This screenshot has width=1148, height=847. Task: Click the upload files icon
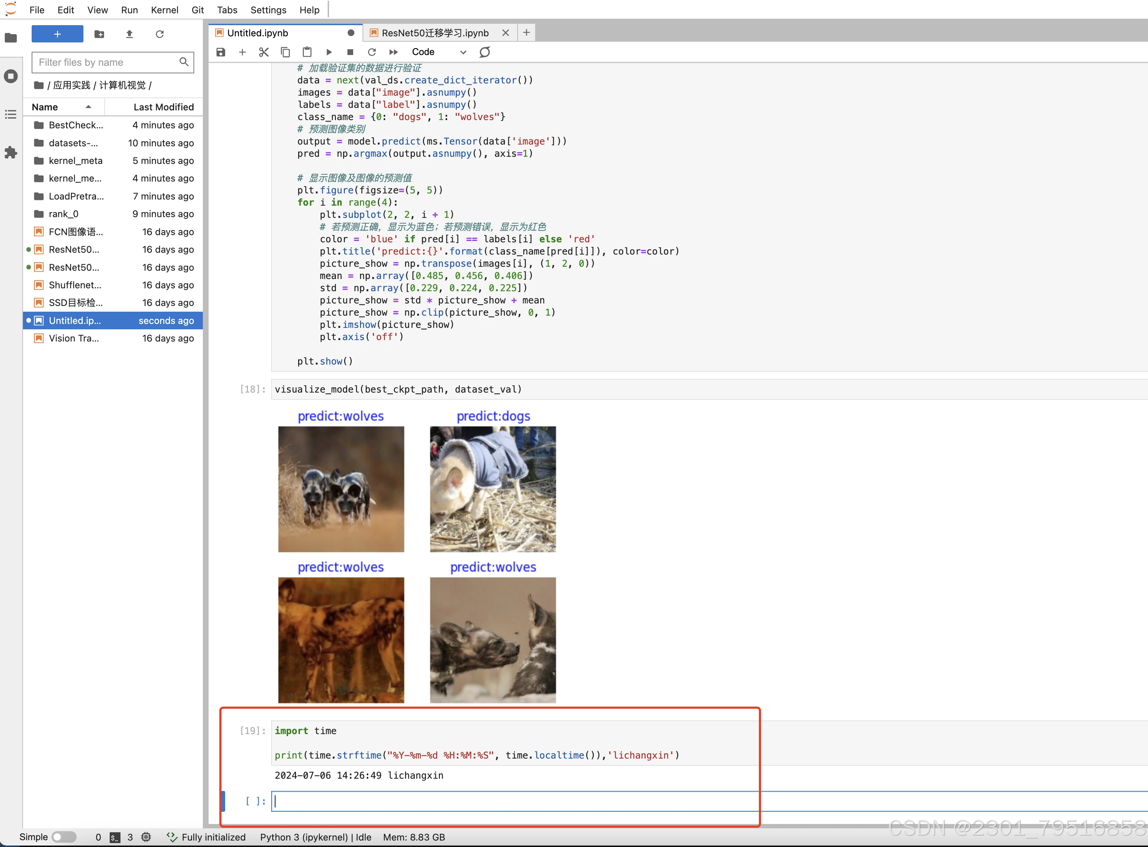click(x=129, y=34)
